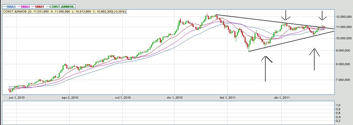Select the first downward arrow near April 2011

[x=286, y=15]
